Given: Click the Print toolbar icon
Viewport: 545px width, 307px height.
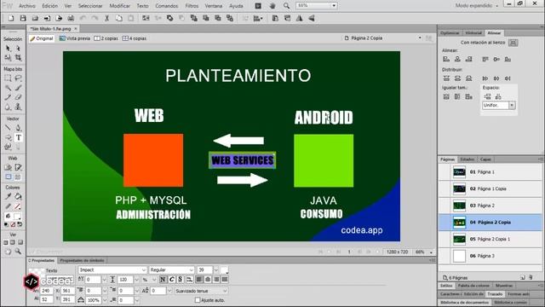Looking at the screenshot, I should (71, 18).
